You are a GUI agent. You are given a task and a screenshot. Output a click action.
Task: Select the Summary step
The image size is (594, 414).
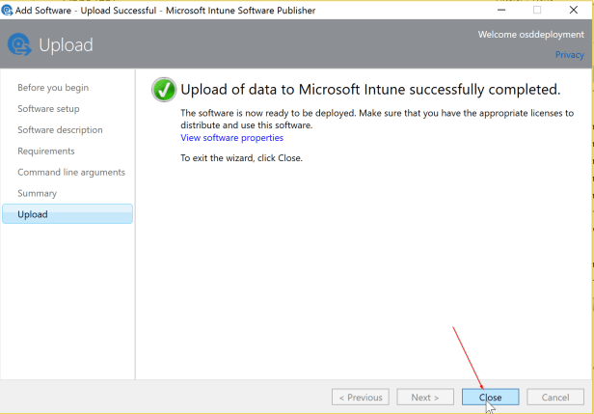(x=37, y=193)
